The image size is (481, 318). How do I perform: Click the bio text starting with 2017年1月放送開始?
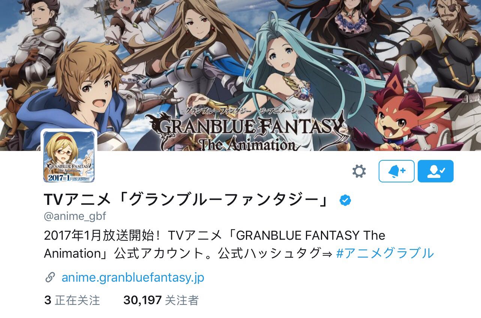(239, 244)
